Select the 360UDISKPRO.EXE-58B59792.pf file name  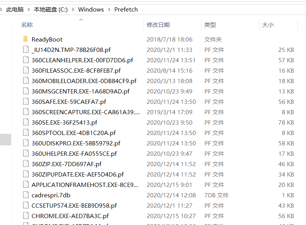pos(76,143)
